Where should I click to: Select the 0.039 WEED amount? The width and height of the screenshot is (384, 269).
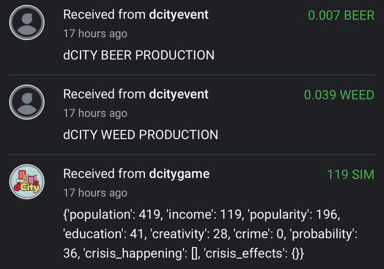(x=339, y=95)
